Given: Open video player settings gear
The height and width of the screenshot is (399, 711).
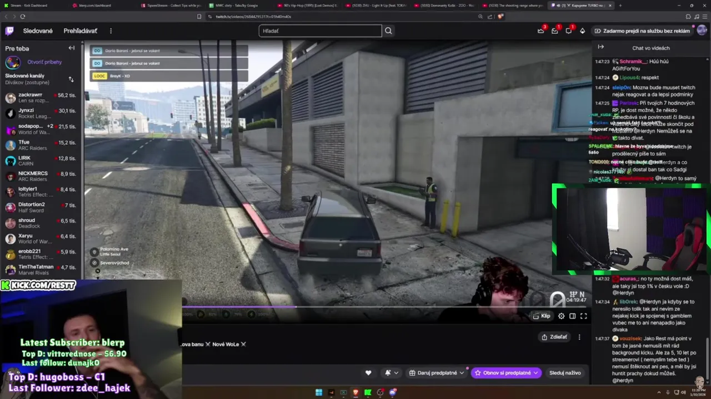Looking at the screenshot, I should tap(562, 316).
